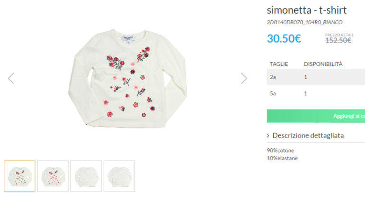Click the 10%elastane description text

pos(282,158)
